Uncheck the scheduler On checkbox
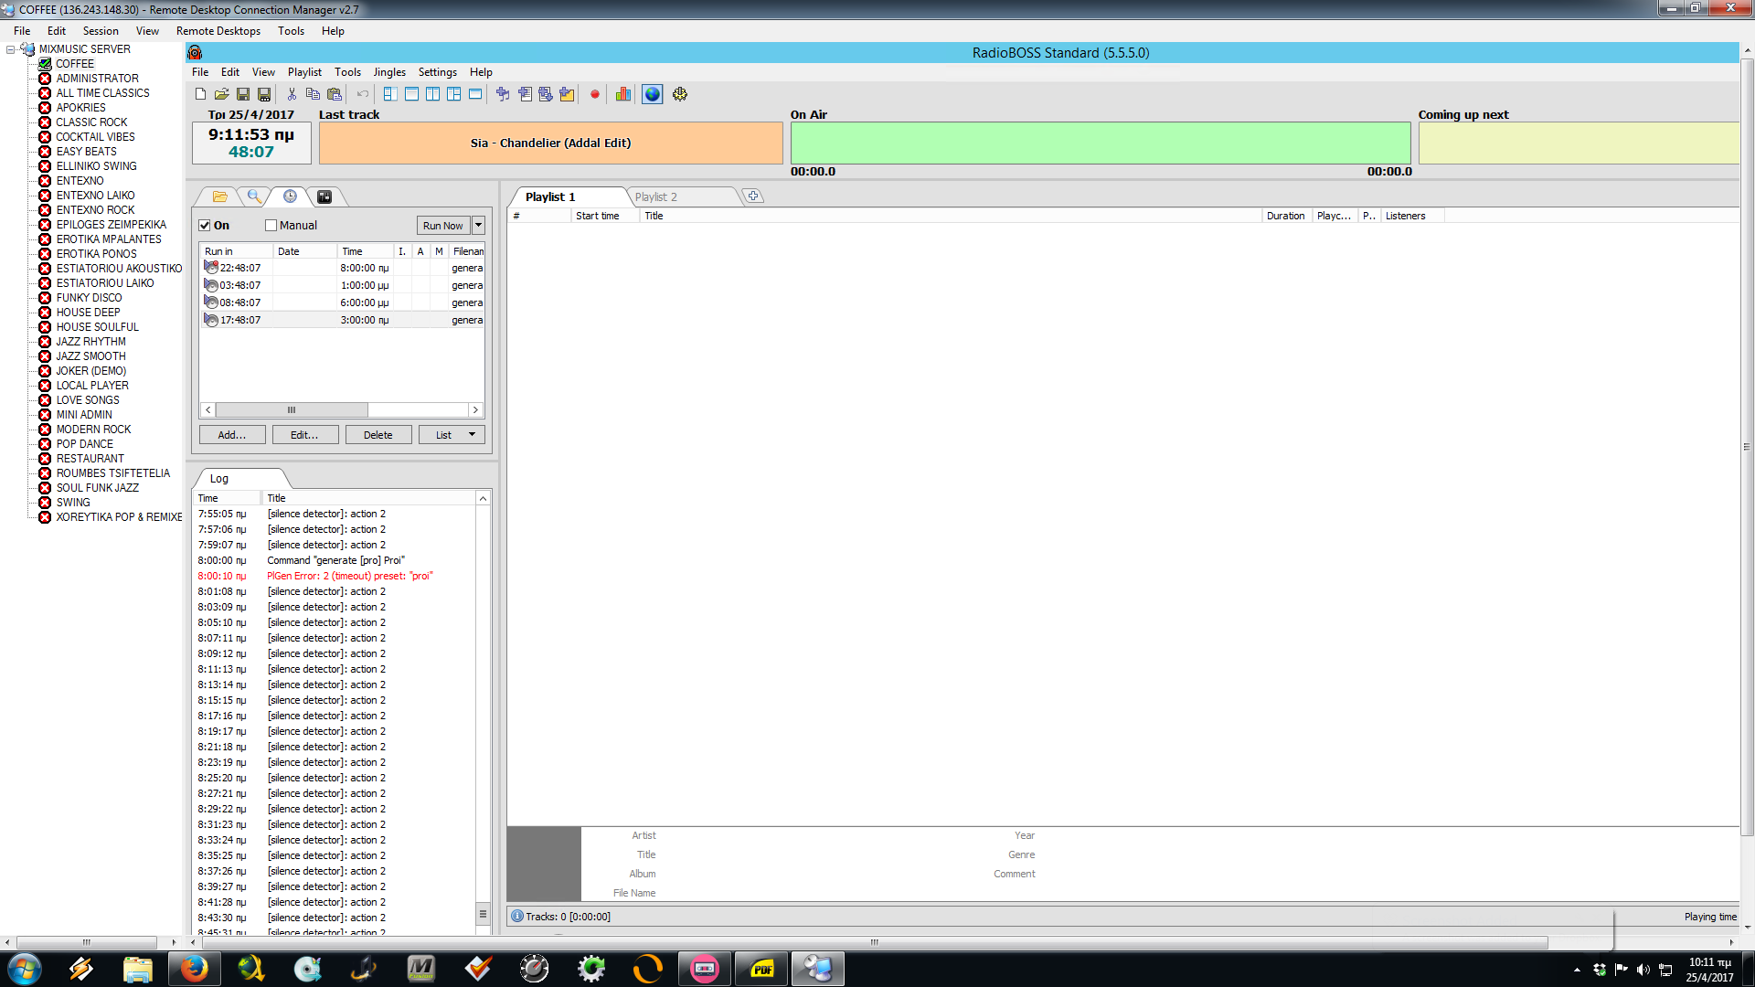Image resolution: width=1755 pixels, height=987 pixels. pos(205,226)
